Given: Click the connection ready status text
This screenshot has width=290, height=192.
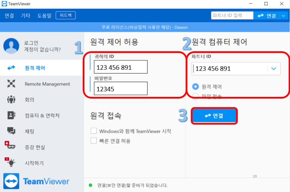Looking at the screenshot, I should tap(132, 185).
